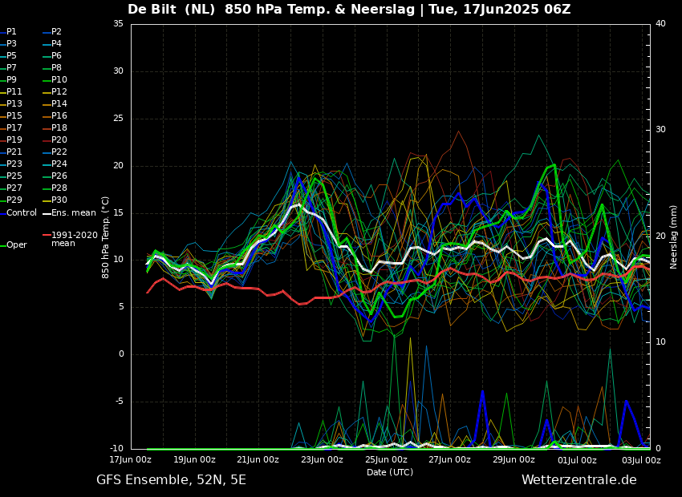Select the Oper legend entry
This screenshot has height=497, width=682.
[x=16, y=245]
